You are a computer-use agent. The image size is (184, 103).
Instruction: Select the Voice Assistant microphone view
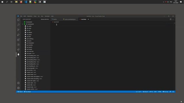click(x=18, y=55)
